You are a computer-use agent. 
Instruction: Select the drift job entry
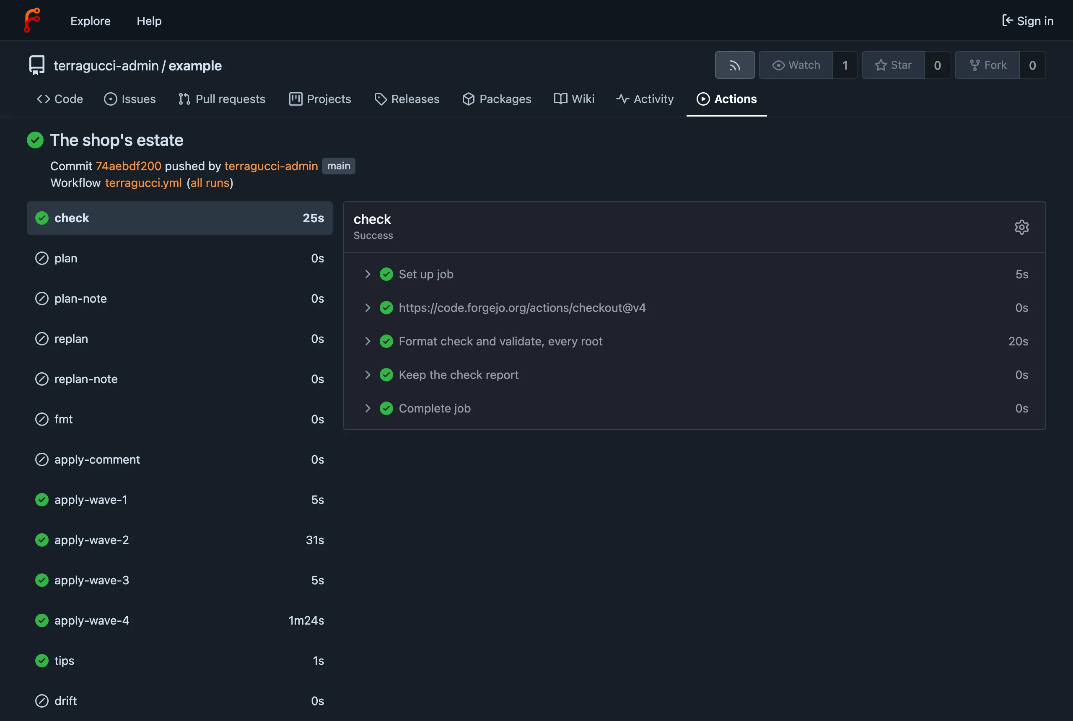[x=180, y=701]
